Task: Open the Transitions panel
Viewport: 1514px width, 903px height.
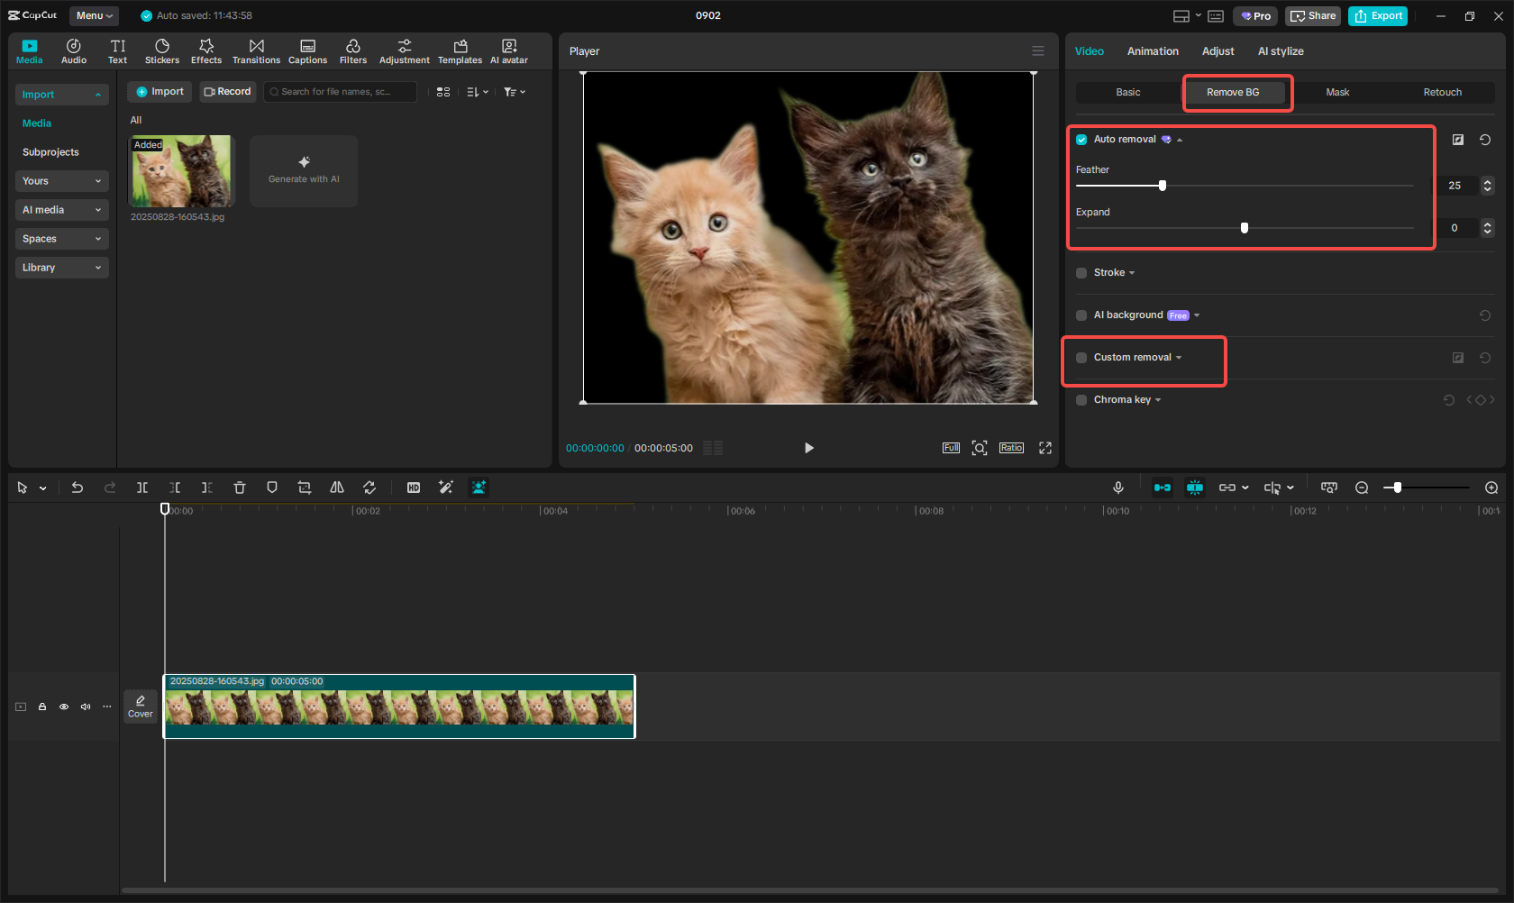Action: [x=256, y=51]
